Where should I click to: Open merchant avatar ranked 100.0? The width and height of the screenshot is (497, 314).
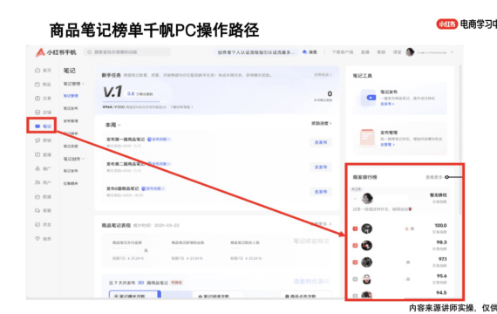pyautogui.click(x=367, y=229)
